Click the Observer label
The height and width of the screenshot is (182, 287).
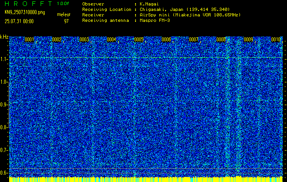tap(93, 4)
